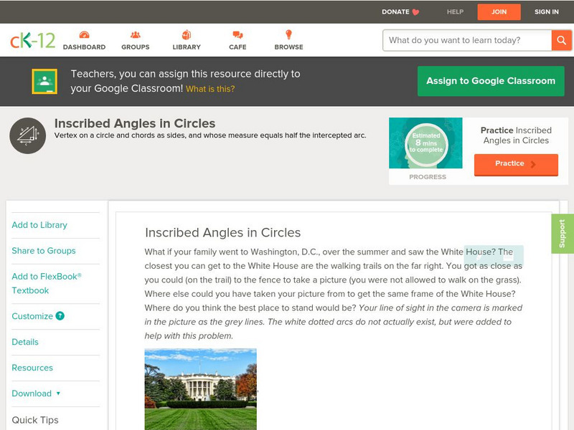Click the Google Classroom icon
Screen dimensions: 574x430
click(x=44, y=81)
